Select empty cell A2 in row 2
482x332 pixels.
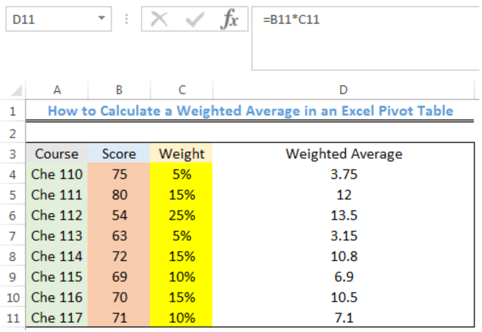click(x=57, y=133)
